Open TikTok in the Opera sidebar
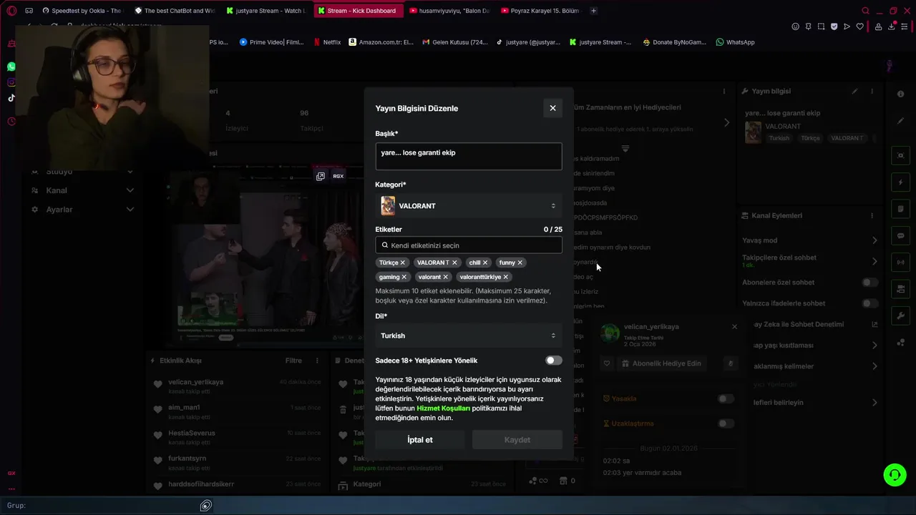The width and height of the screenshot is (916, 515). 11,98
